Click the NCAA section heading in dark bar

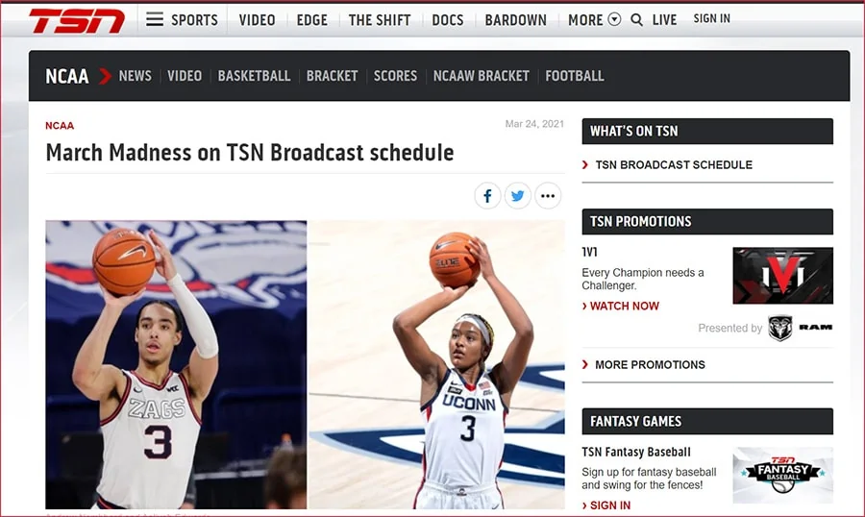pyautogui.click(x=66, y=76)
